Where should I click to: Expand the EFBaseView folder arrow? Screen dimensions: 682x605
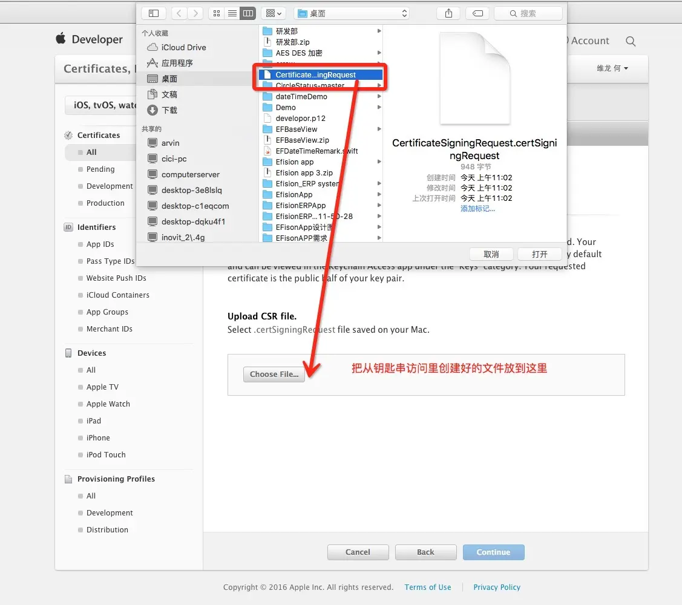pyautogui.click(x=379, y=129)
